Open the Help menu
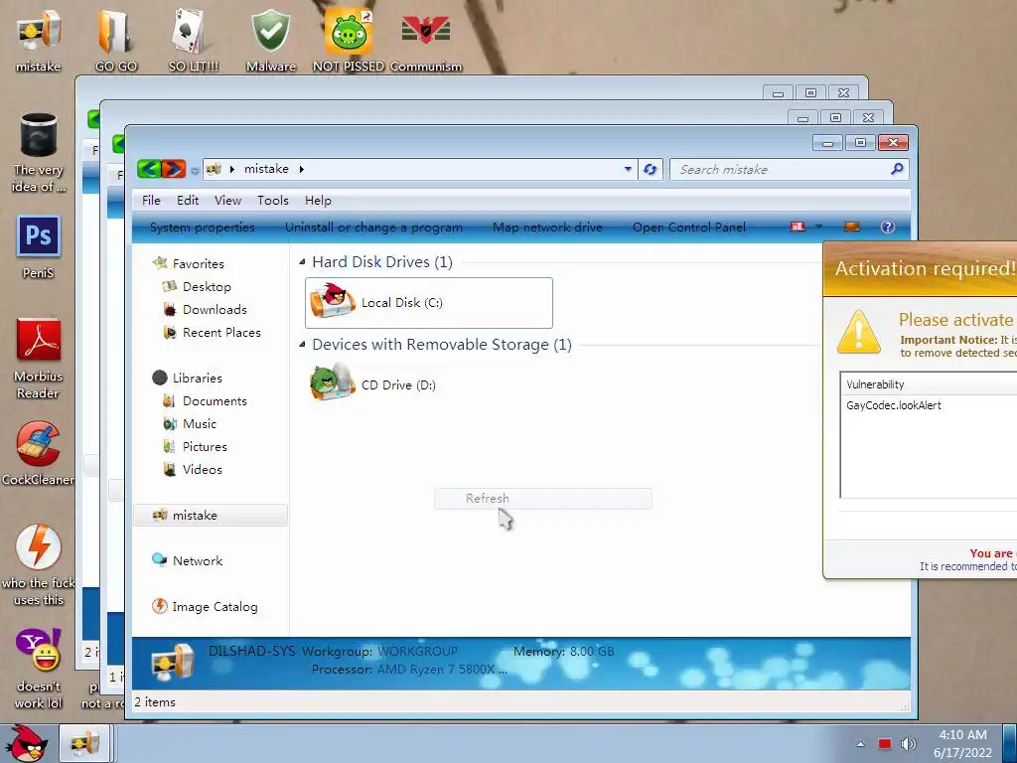This screenshot has height=763, width=1017. pos(318,201)
